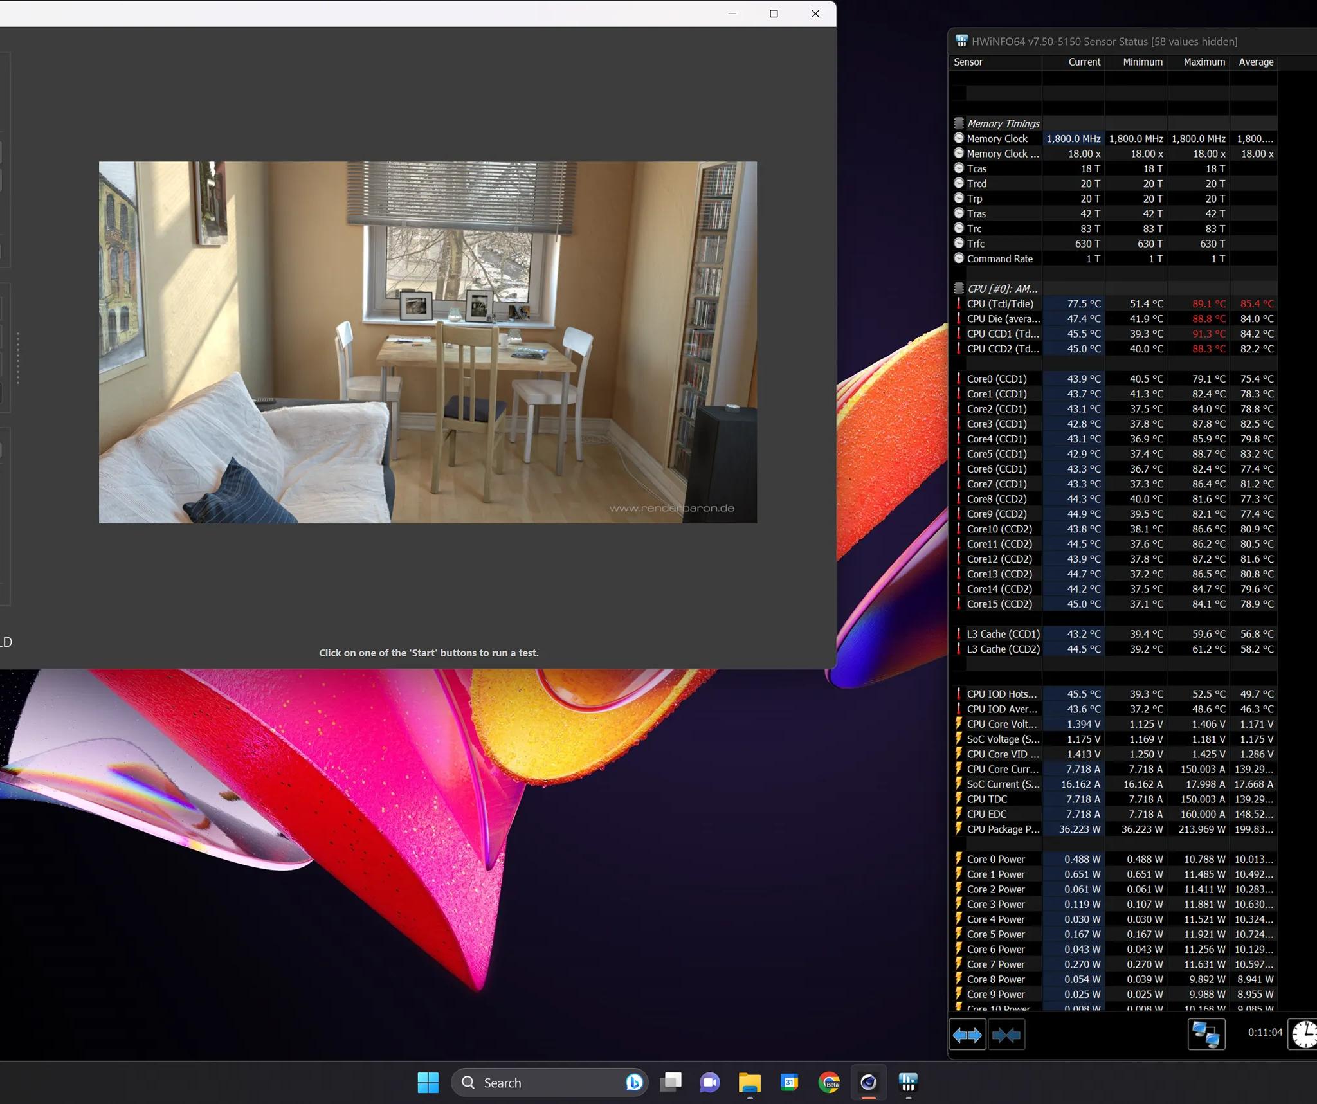This screenshot has height=1104, width=1317.
Task: Select the Core15 (CCD2) row label
Action: 999,604
